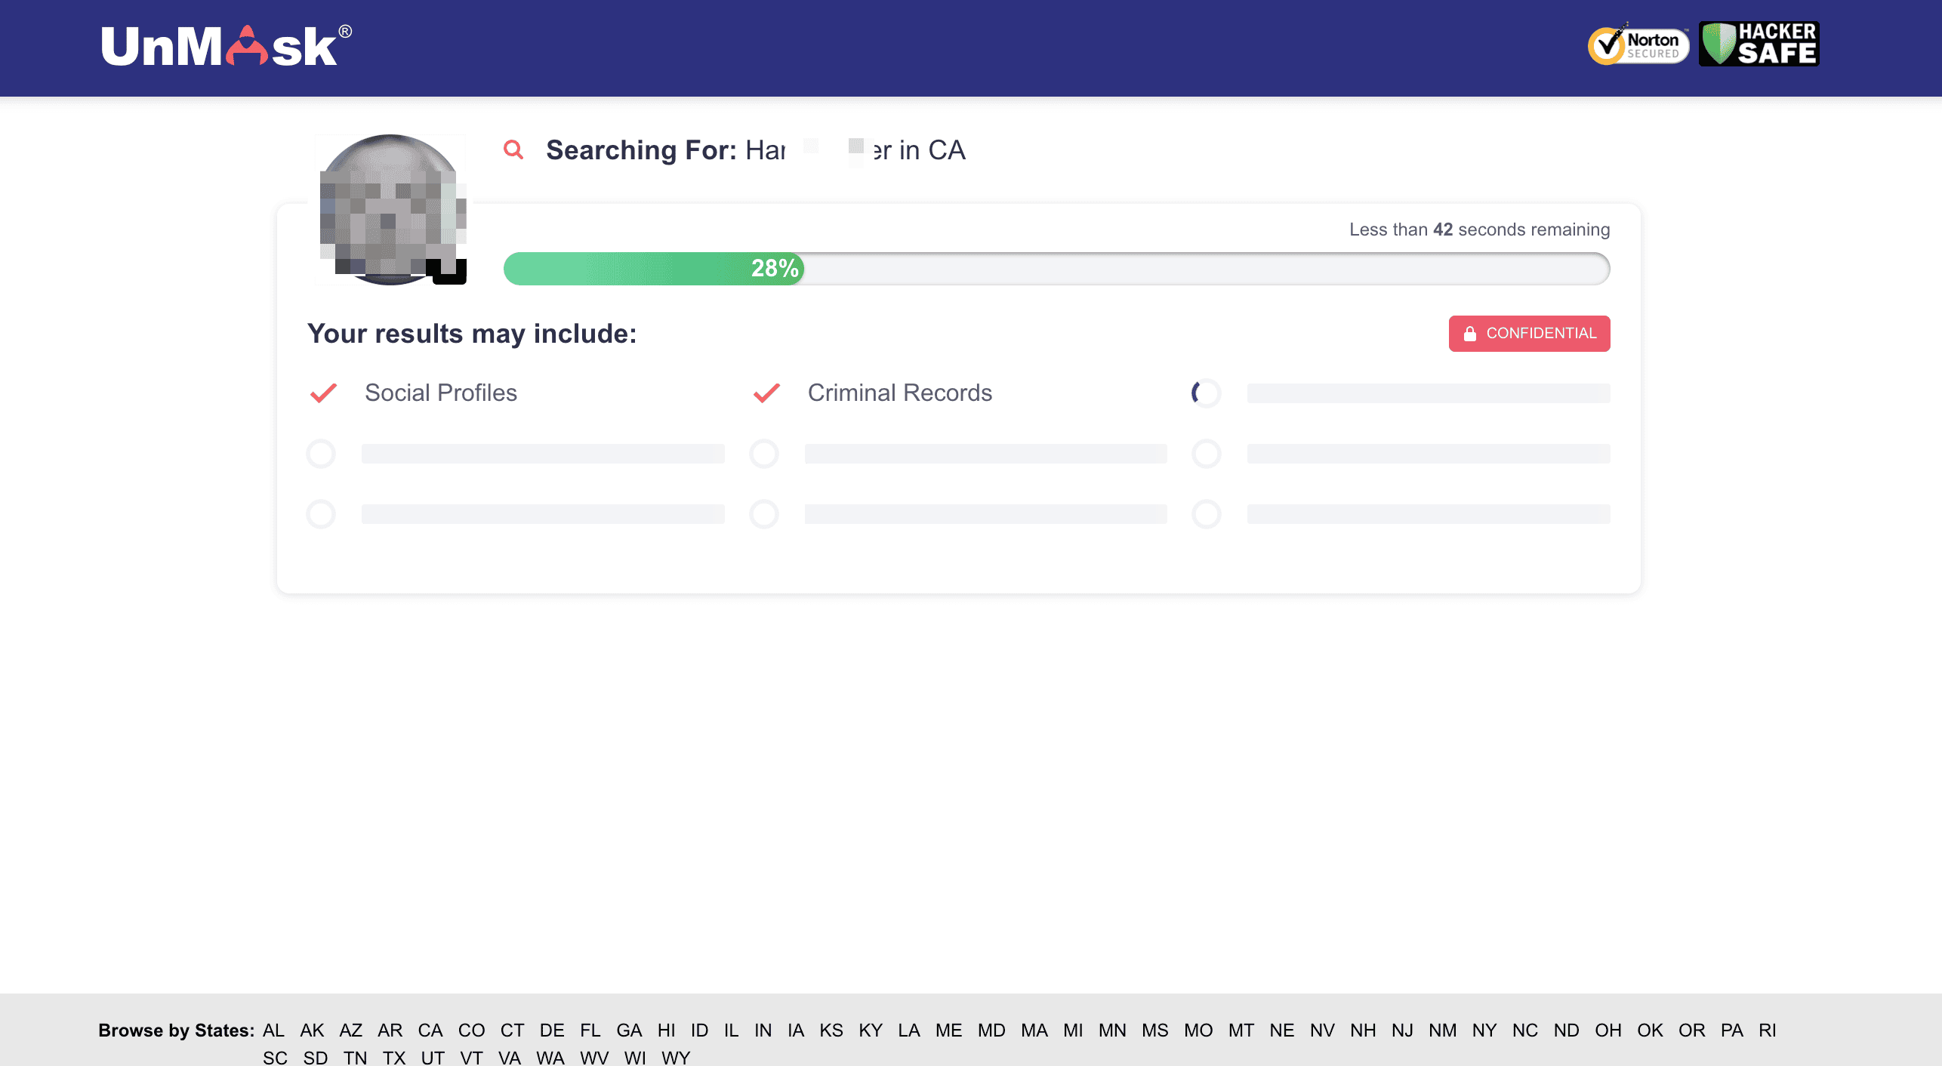Open the CA state link
This screenshot has height=1066, width=1942.
(430, 1031)
